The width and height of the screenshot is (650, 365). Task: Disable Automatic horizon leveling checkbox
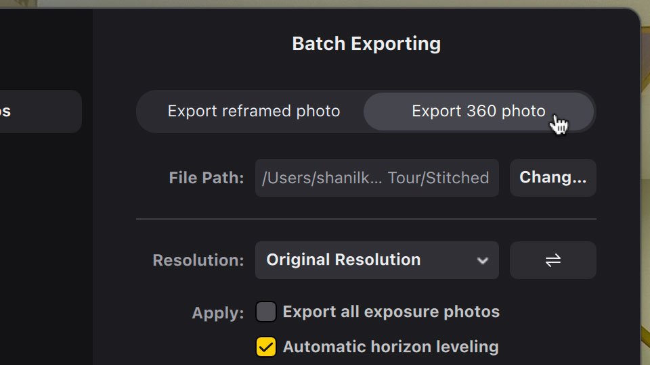pyautogui.click(x=265, y=347)
